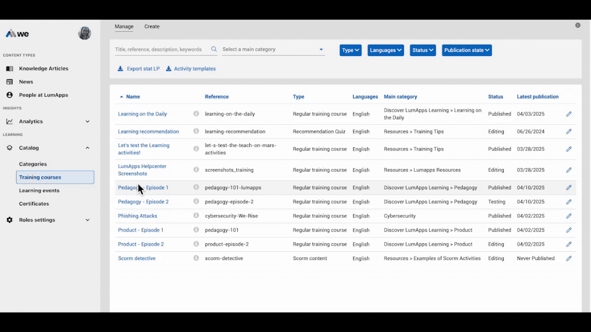591x332 pixels.
Task: Click the 'Recommendation Quiz' type cell
Action: 319,131
